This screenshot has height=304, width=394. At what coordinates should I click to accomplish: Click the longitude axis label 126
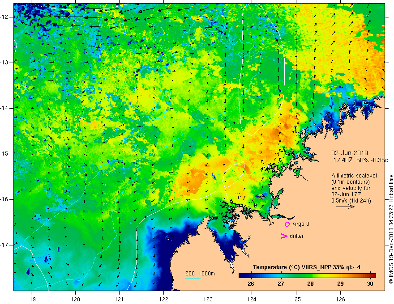click(x=340, y=299)
